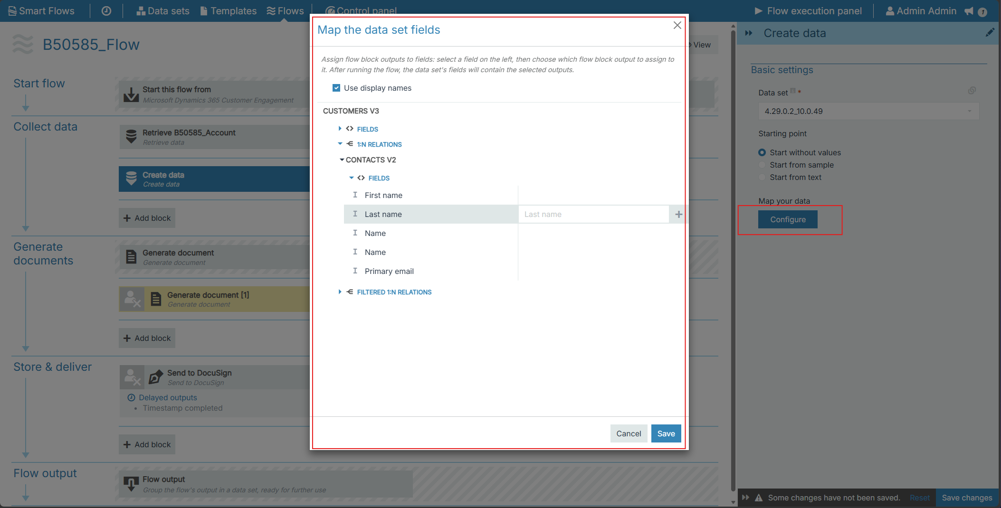Collapse the Create data side panel arrows
The width and height of the screenshot is (1001, 508).
(x=749, y=33)
